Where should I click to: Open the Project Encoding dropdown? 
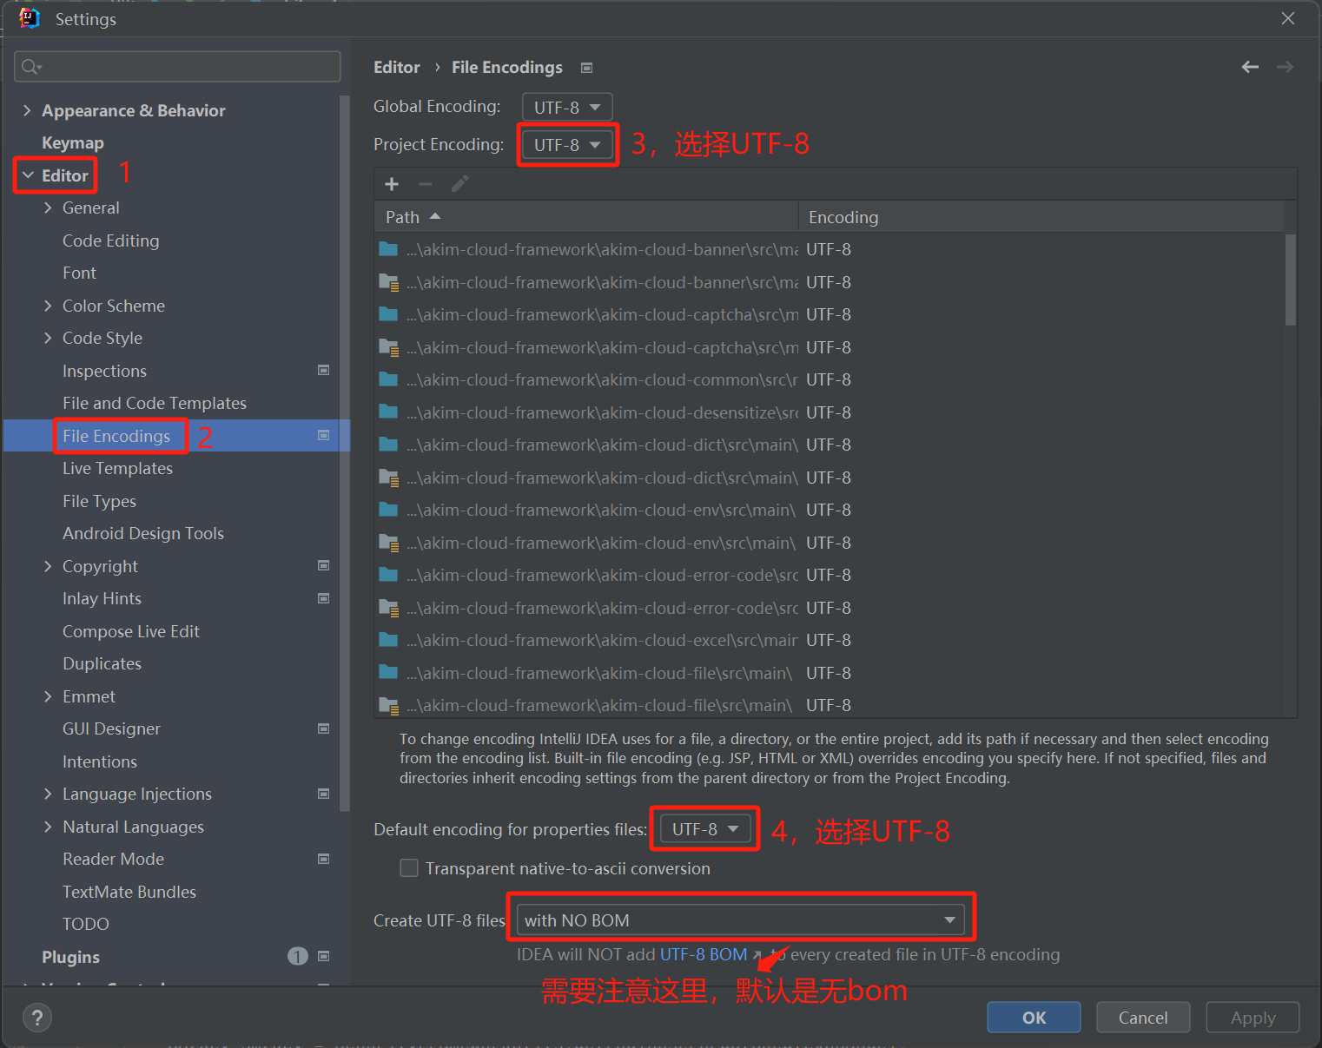point(567,145)
